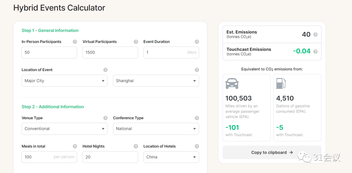This screenshot has height=173, width=352.
Task: Click help icon beside Location of Hotels
Action: (197, 147)
